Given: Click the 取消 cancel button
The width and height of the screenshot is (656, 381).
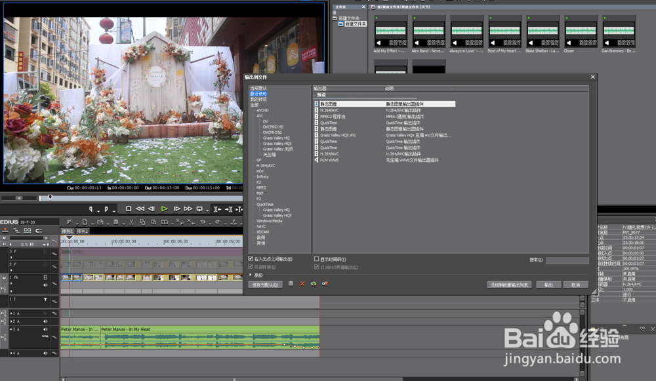Looking at the screenshot, I should 576,285.
